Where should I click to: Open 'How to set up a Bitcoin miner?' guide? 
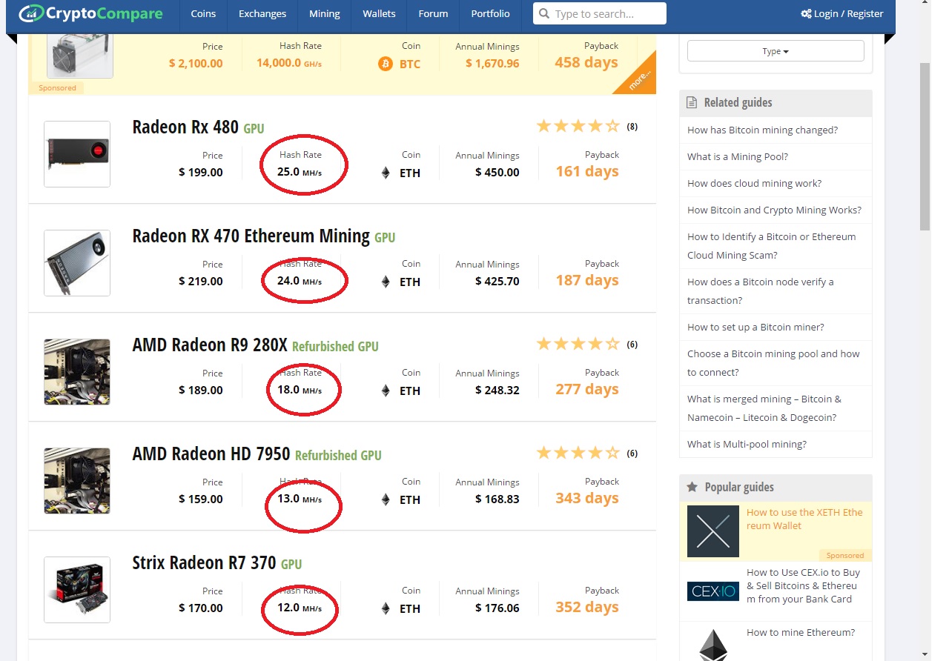(755, 327)
